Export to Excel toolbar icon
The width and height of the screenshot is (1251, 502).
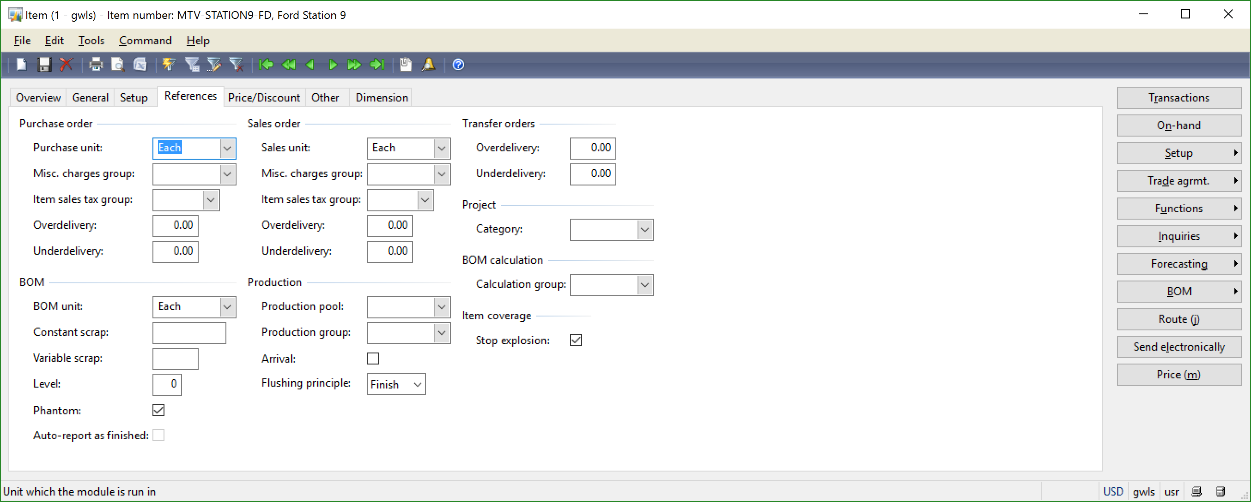tap(140, 65)
